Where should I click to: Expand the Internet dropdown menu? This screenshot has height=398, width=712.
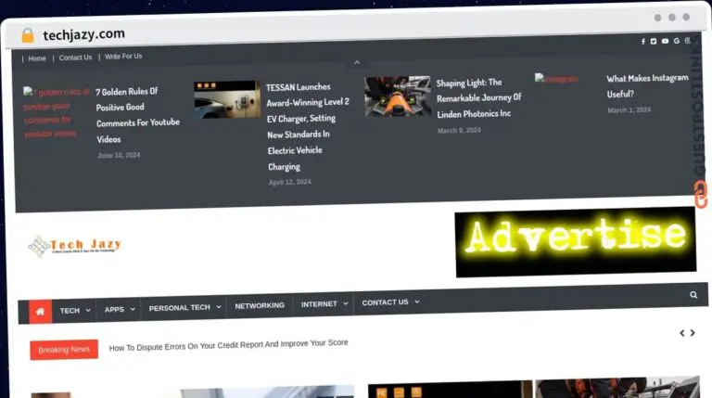[x=324, y=303]
